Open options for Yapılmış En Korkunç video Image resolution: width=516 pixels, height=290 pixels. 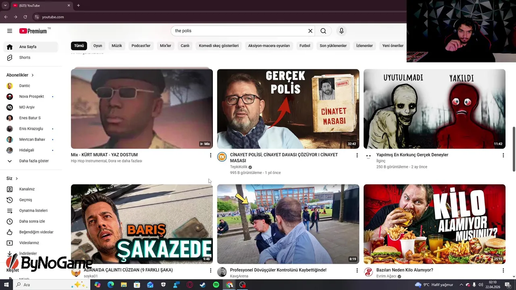(503, 155)
